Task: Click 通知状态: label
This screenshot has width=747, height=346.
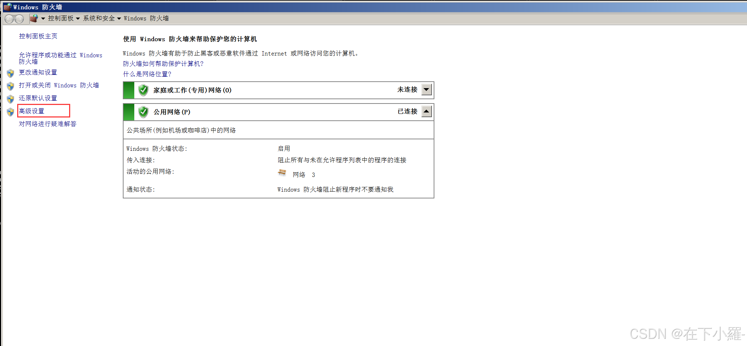Action: 141,189
